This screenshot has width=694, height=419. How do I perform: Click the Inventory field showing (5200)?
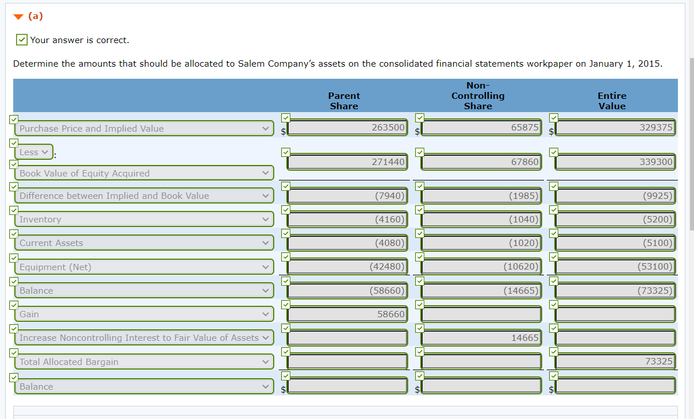[615, 219]
